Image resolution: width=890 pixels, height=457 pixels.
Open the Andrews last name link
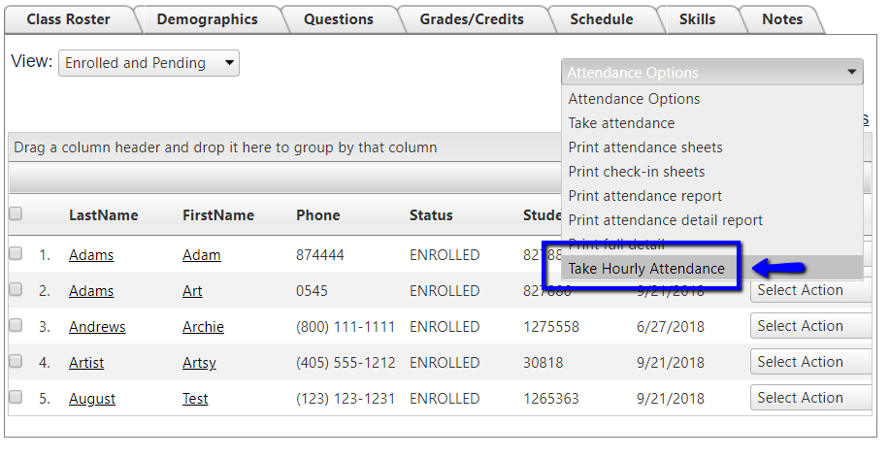coord(97,327)
